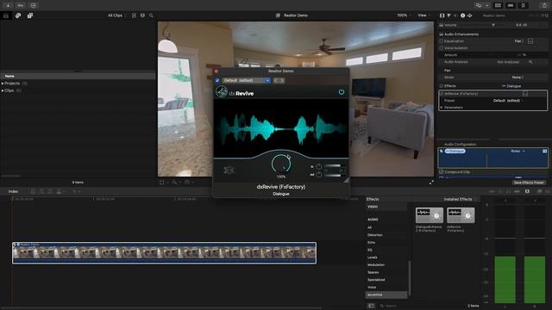Open the Photos and Audio sidebar
The image size is (552, 310).
coord(18,15)
